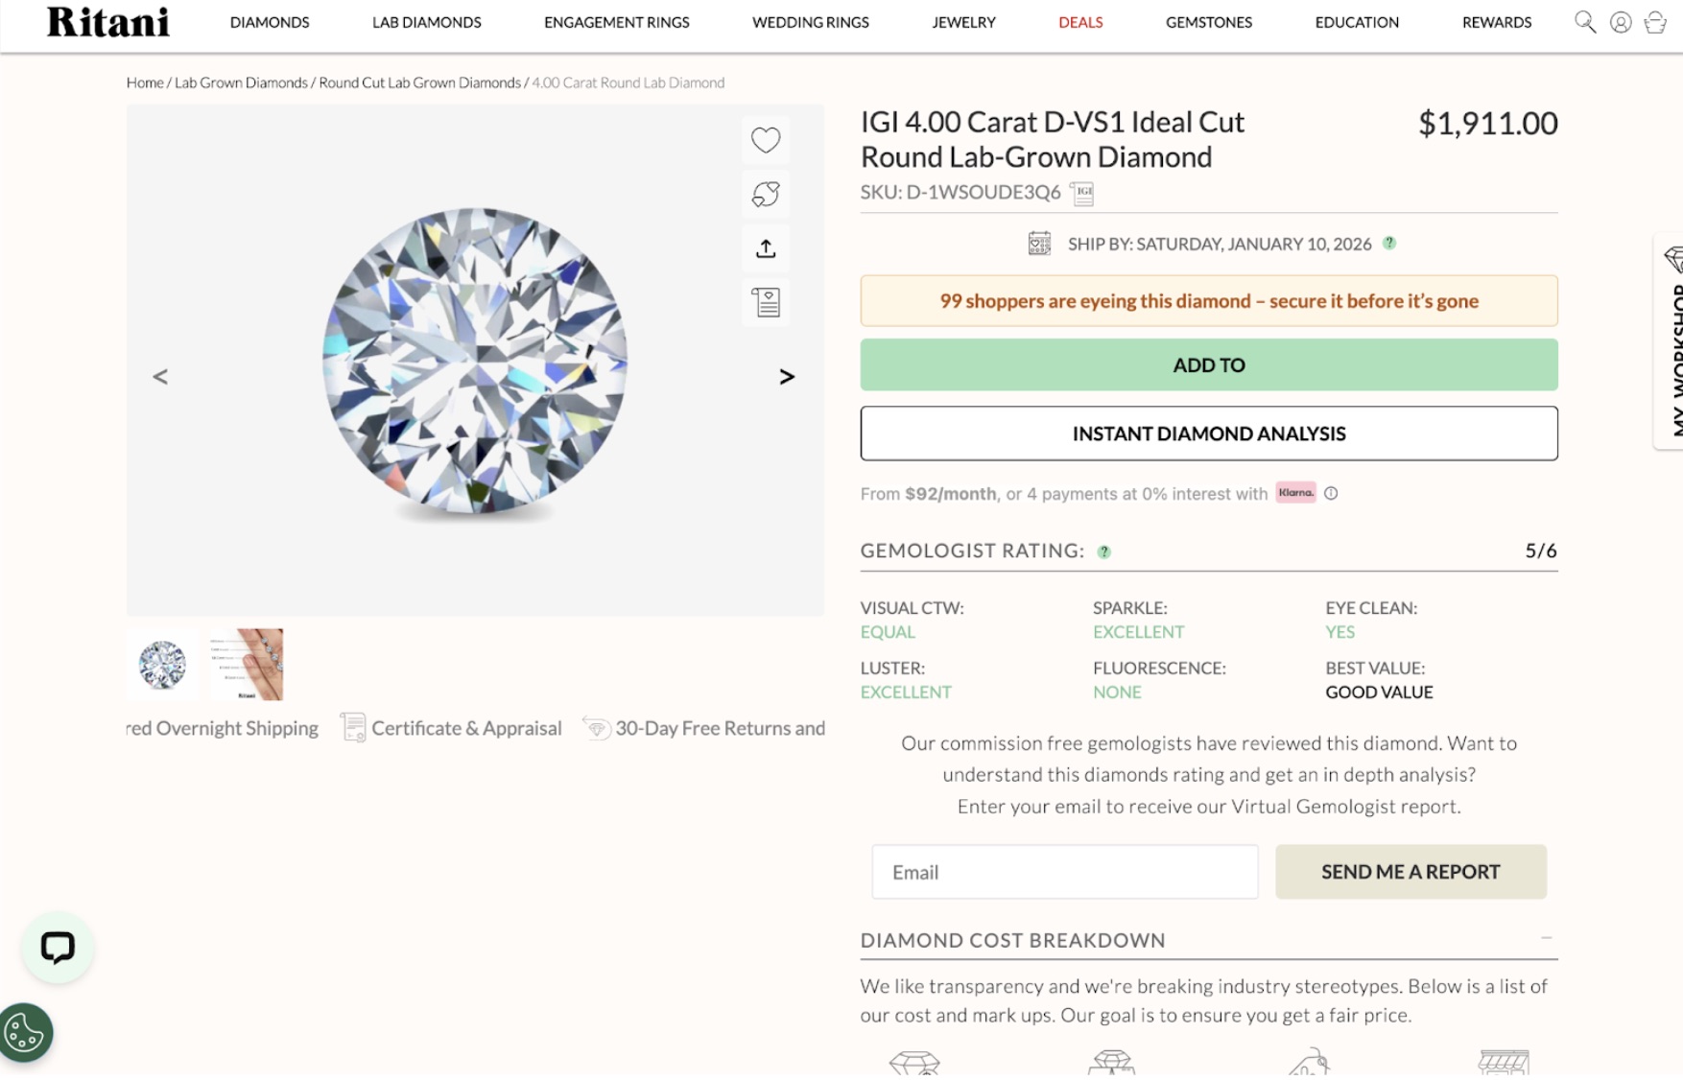
Task: Open the Deals menu
Action: tap(1080, 22)
